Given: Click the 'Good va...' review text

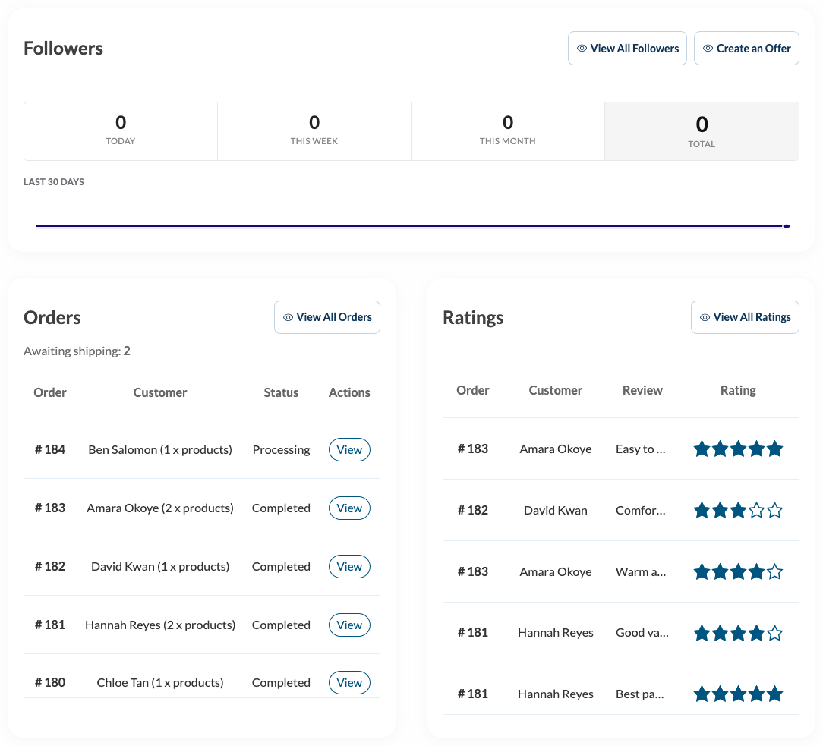Looking at the screenshot, I should point(642,633).
